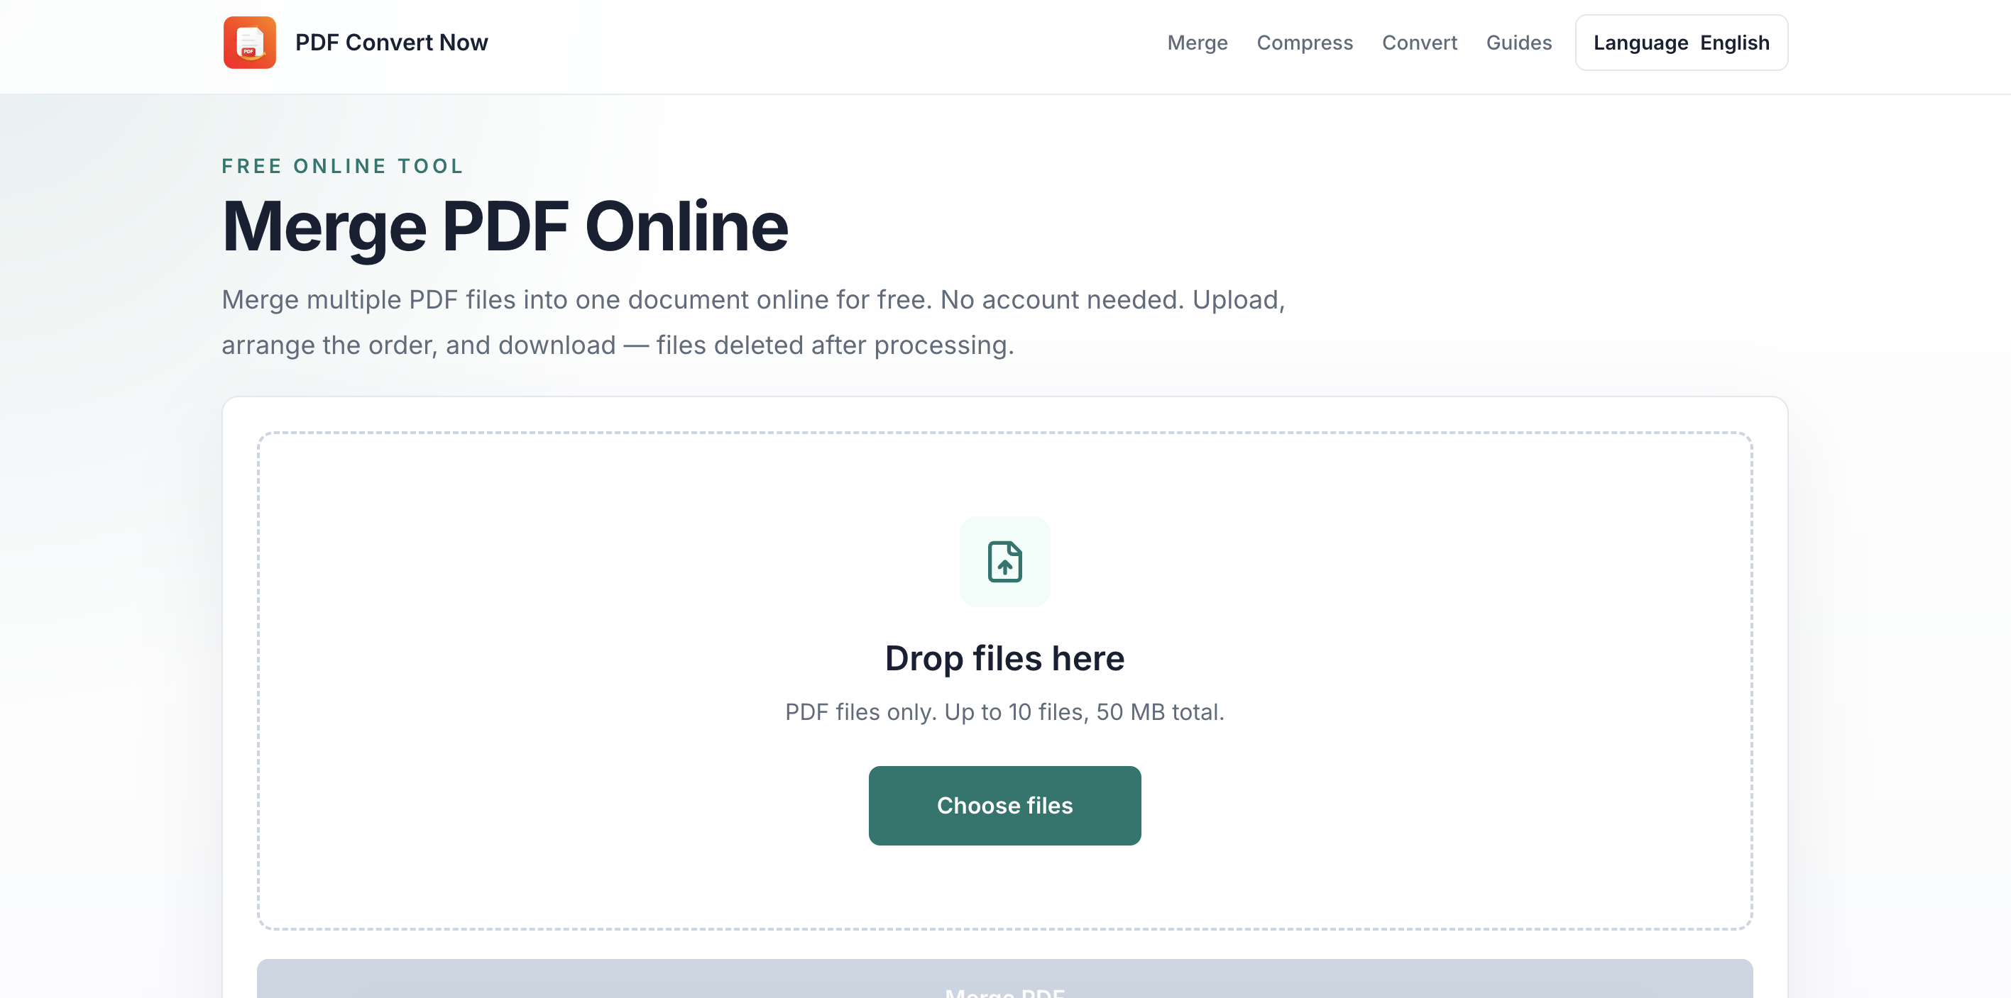Screen dimensions: 2011x998
Task: Open the Language English selector
Action: click(1681, 42)
